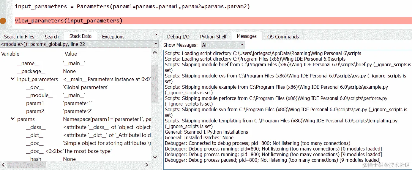Collapse the params tree node
The image size is (412, 170).
click(x=12, y=119)
